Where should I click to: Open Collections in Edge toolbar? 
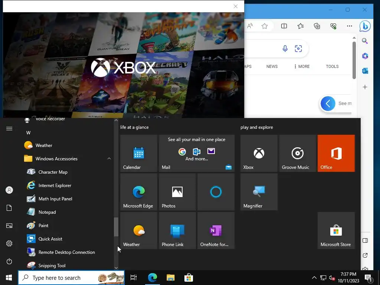point(317,26)
